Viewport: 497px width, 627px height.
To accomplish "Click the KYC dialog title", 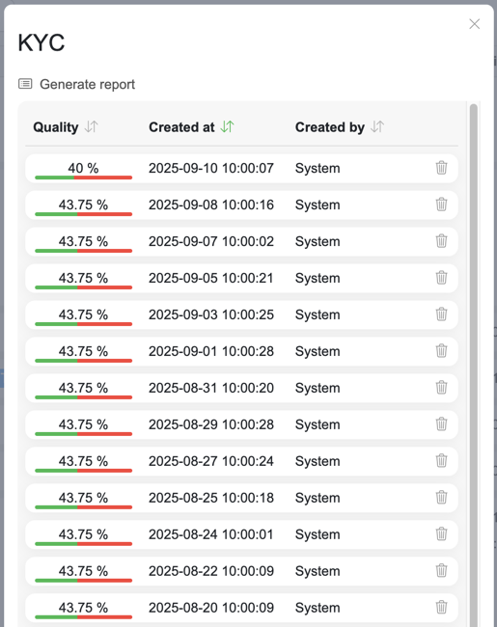I will click(x=41, y=42).
